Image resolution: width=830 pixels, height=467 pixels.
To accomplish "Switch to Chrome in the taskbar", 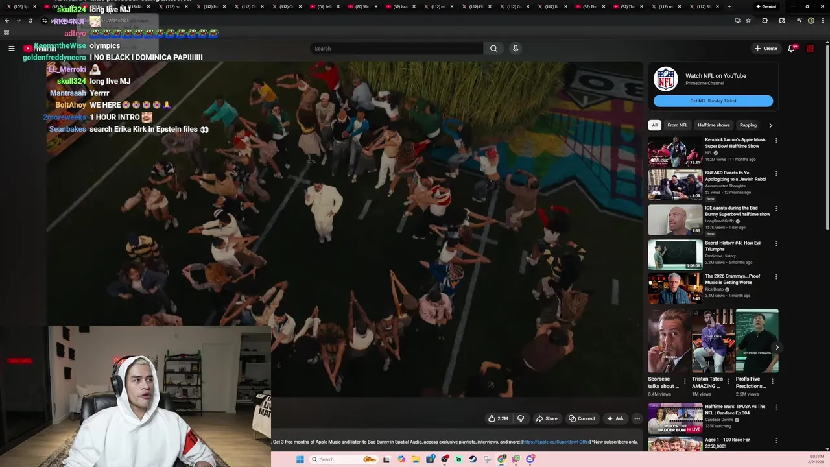I will [x=502, y=459].
